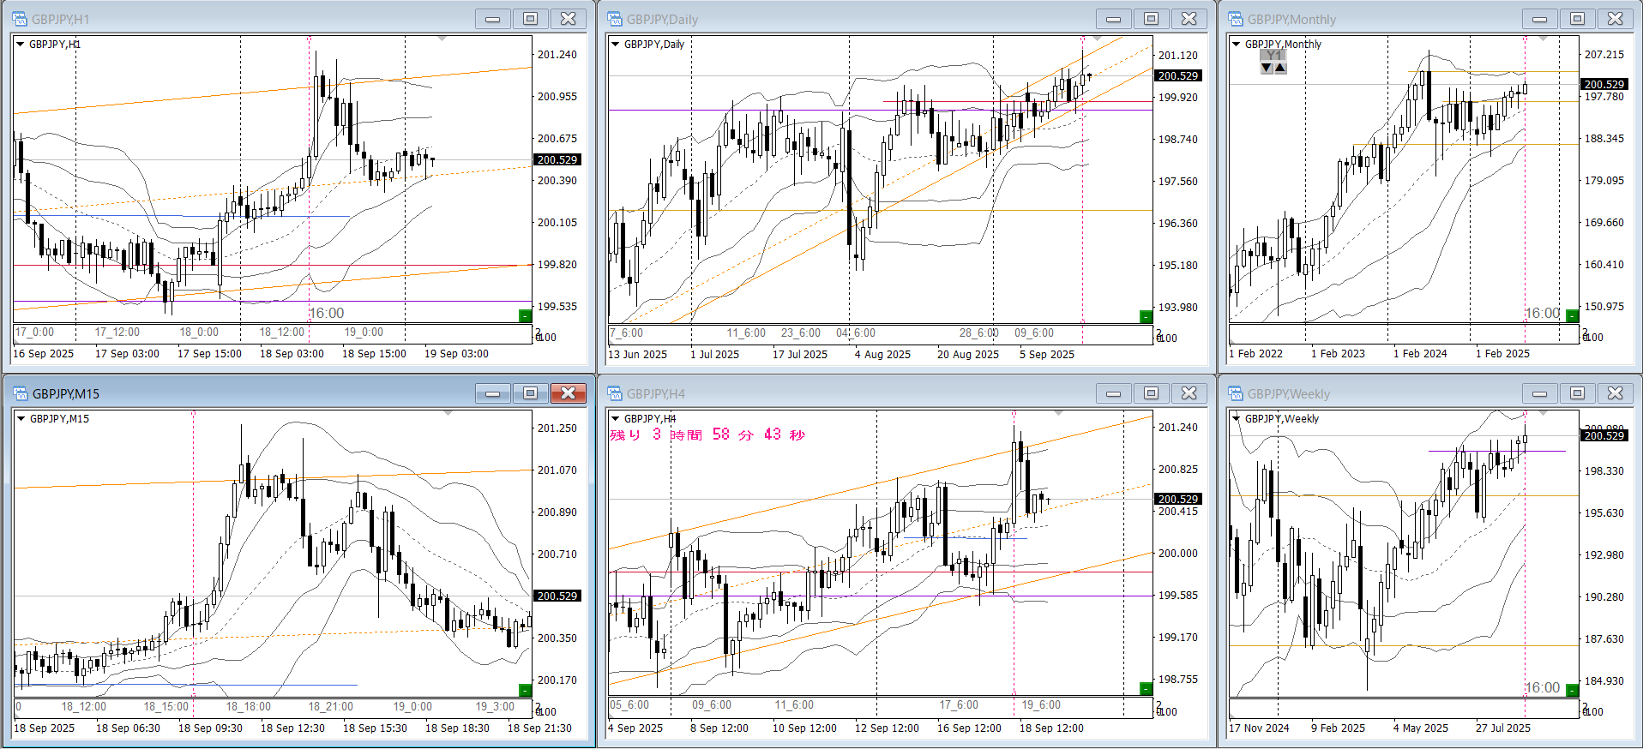The width and height of the screenshot is (1643, 749).
Task: Click the GBPJPY,Weekly window chart icon
Action: tap(1236, 393)
